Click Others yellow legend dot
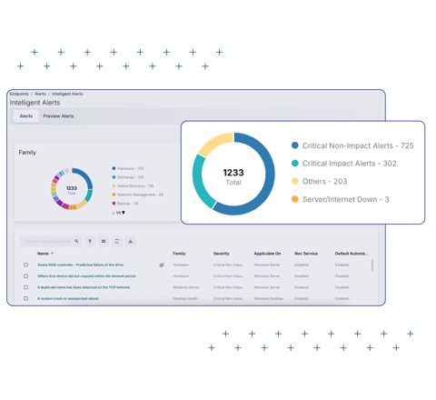 coord(295,181)
